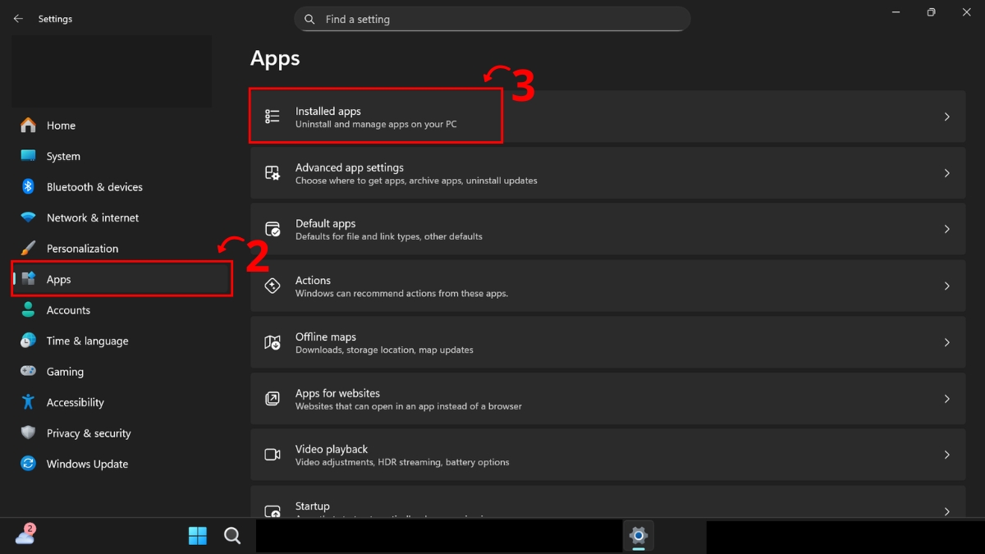Go back using the arrow button
Viewport: 985px width, 554px height.
[x=18, y=18]
